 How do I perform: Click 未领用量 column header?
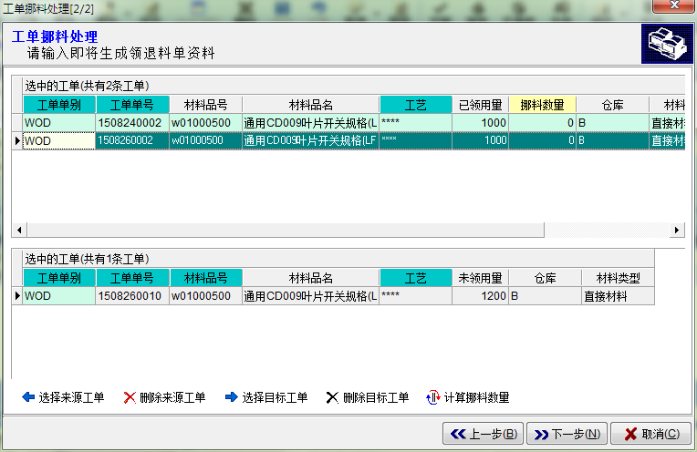coord(481,278)
